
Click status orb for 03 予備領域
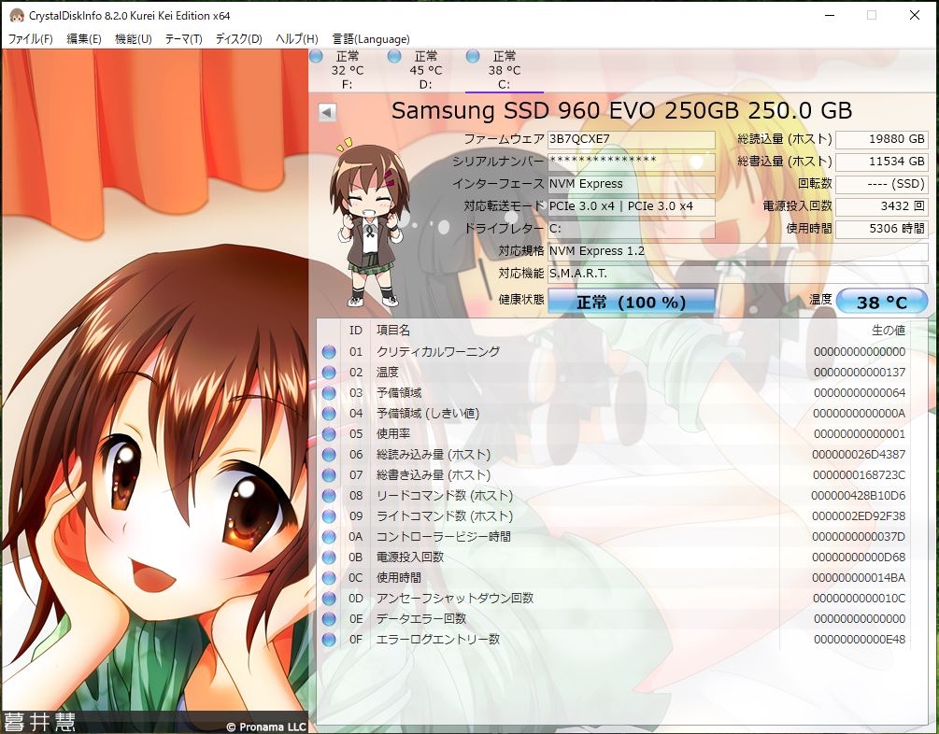(x=329, y=393)
